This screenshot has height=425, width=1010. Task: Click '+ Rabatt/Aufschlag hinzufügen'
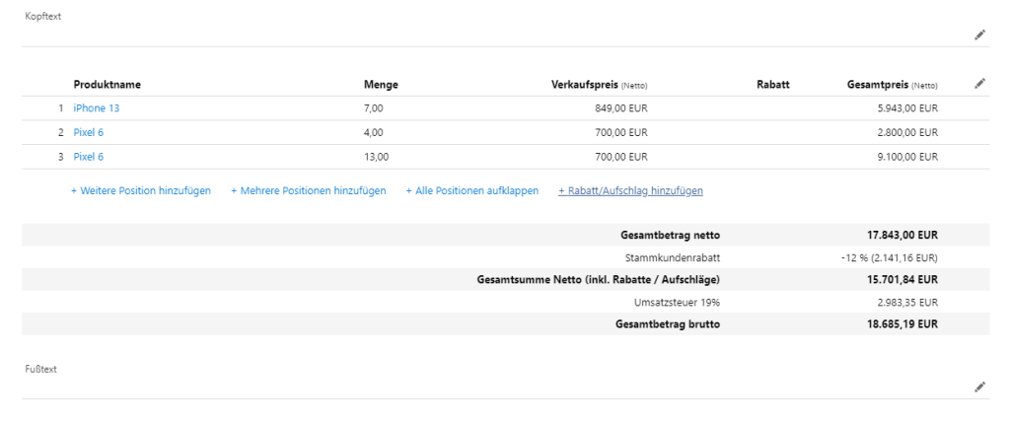coord(630,190)
